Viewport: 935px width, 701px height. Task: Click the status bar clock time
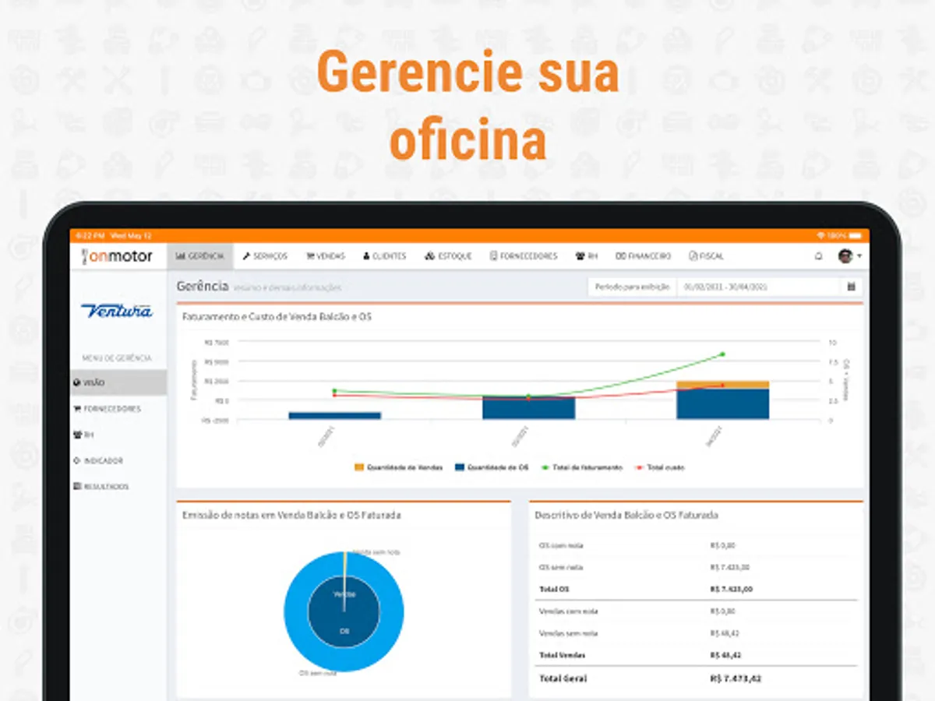[91, 235]
